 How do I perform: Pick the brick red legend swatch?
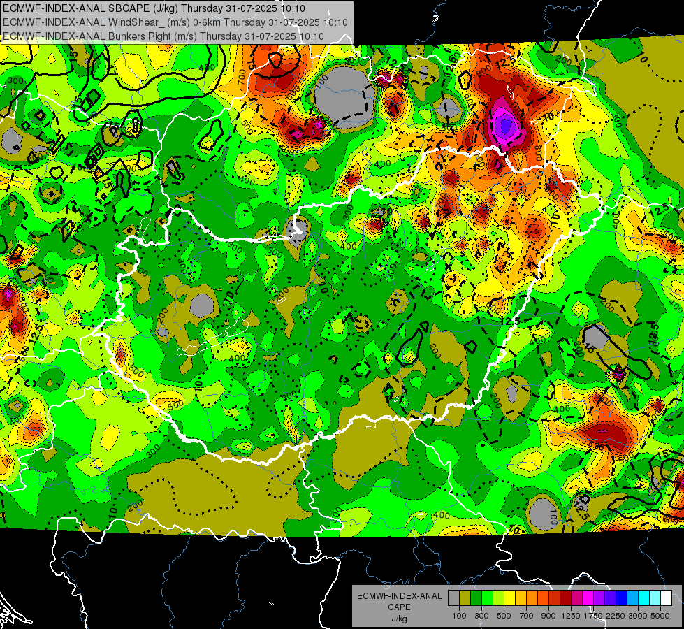point(555,598)
